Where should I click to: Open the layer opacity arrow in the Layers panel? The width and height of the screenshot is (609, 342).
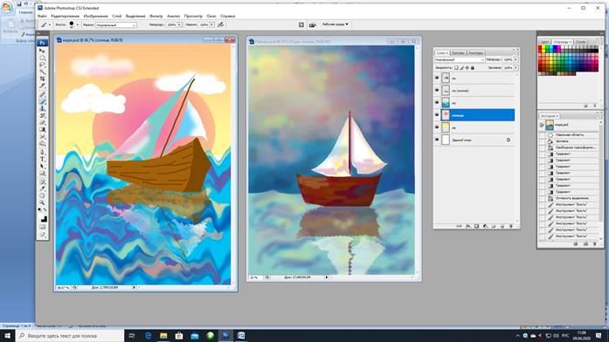[516, 59]
